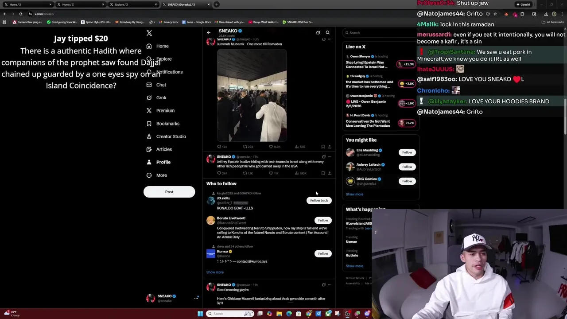
Task: Open the Gemini button in Chrome
Action: (x=523, y=4)
